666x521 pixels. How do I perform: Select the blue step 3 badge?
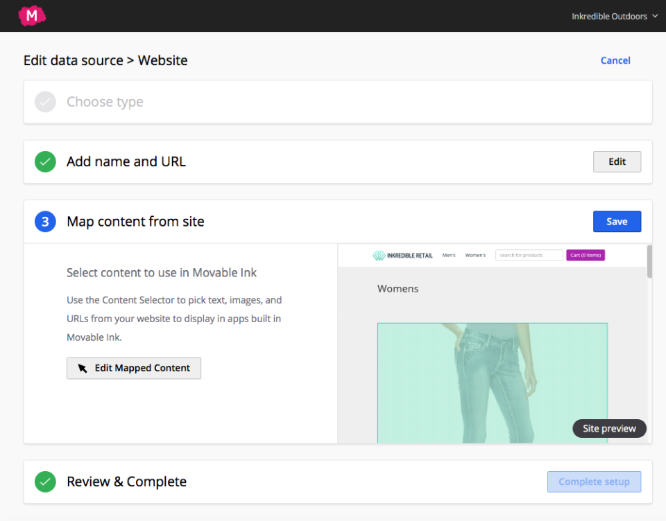[x=45, y=222]
